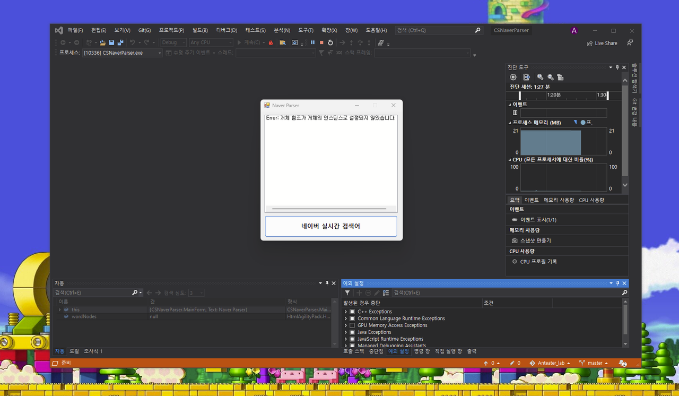Click the diagnostic tools export icon
679x396 pixels.
[527, 77]
